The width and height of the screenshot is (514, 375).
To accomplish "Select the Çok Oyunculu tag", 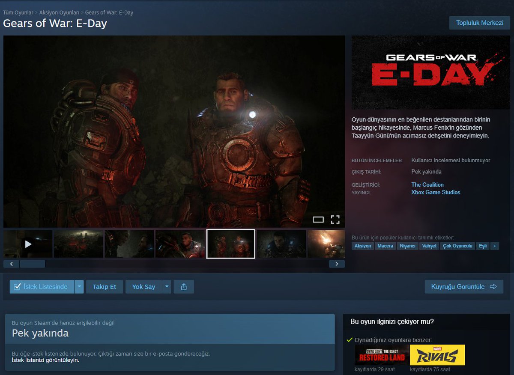I will (457, 246).
